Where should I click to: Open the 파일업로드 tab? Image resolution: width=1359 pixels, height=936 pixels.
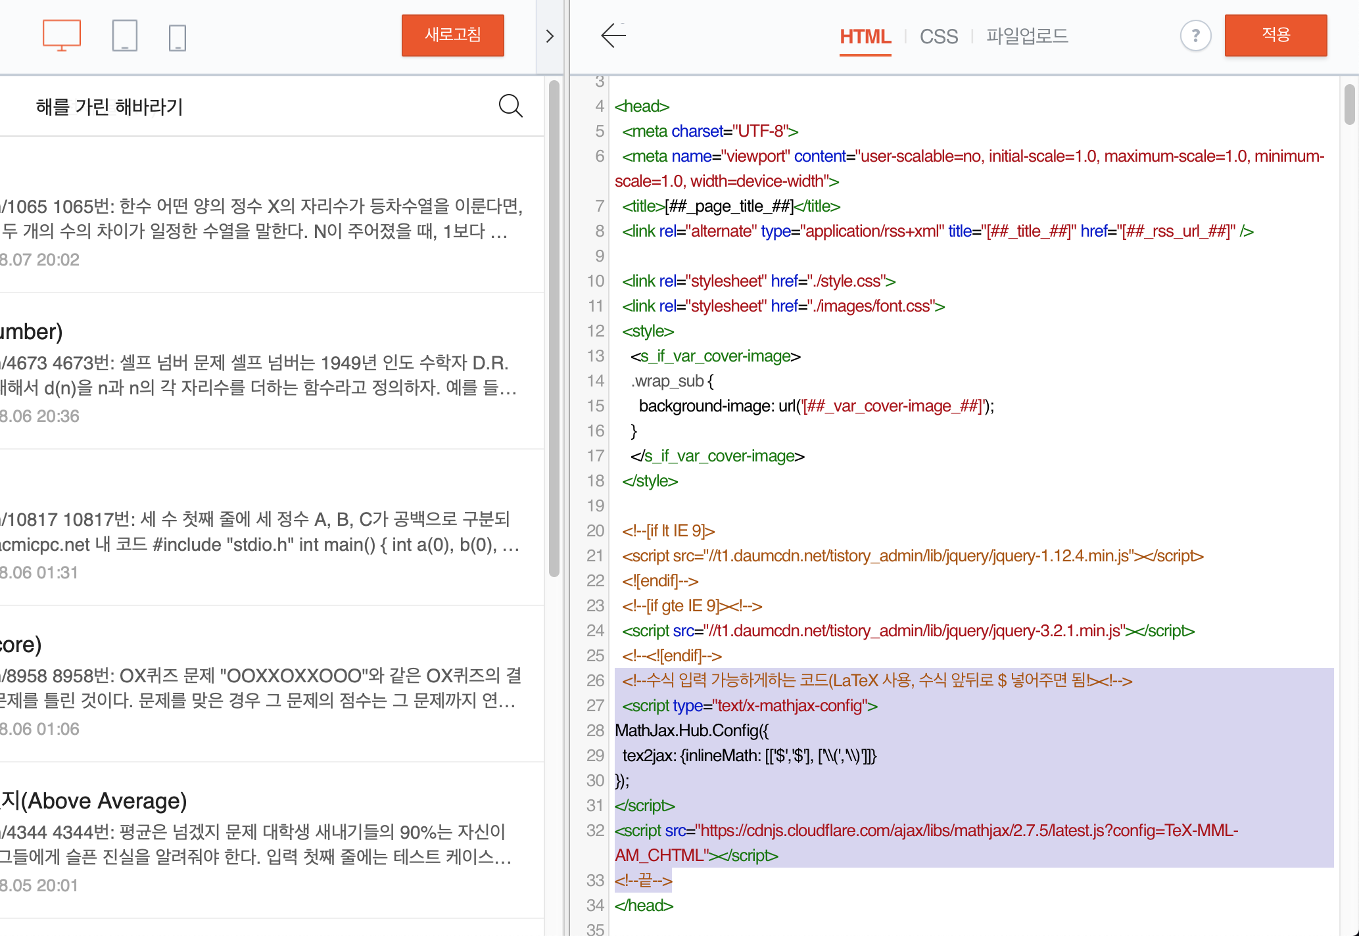(1026, 36)
